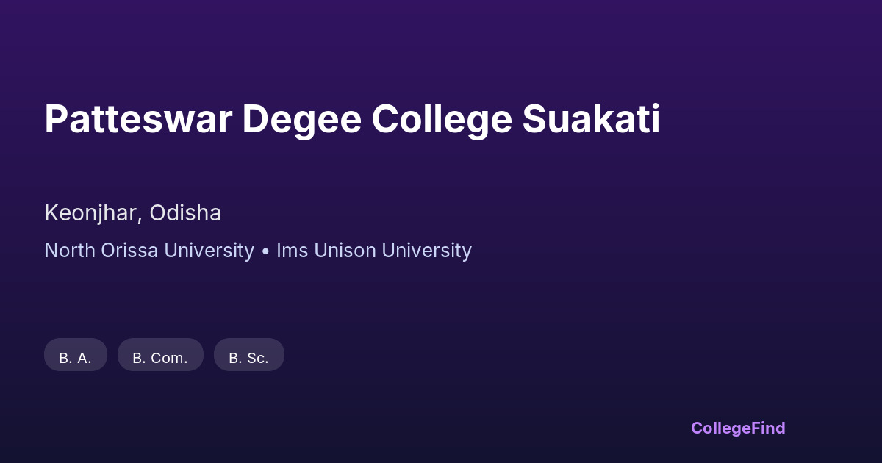This screenshot has width=882, height=463.
Task: Click the bullet separator between universities
Action: tap(265, 251)
